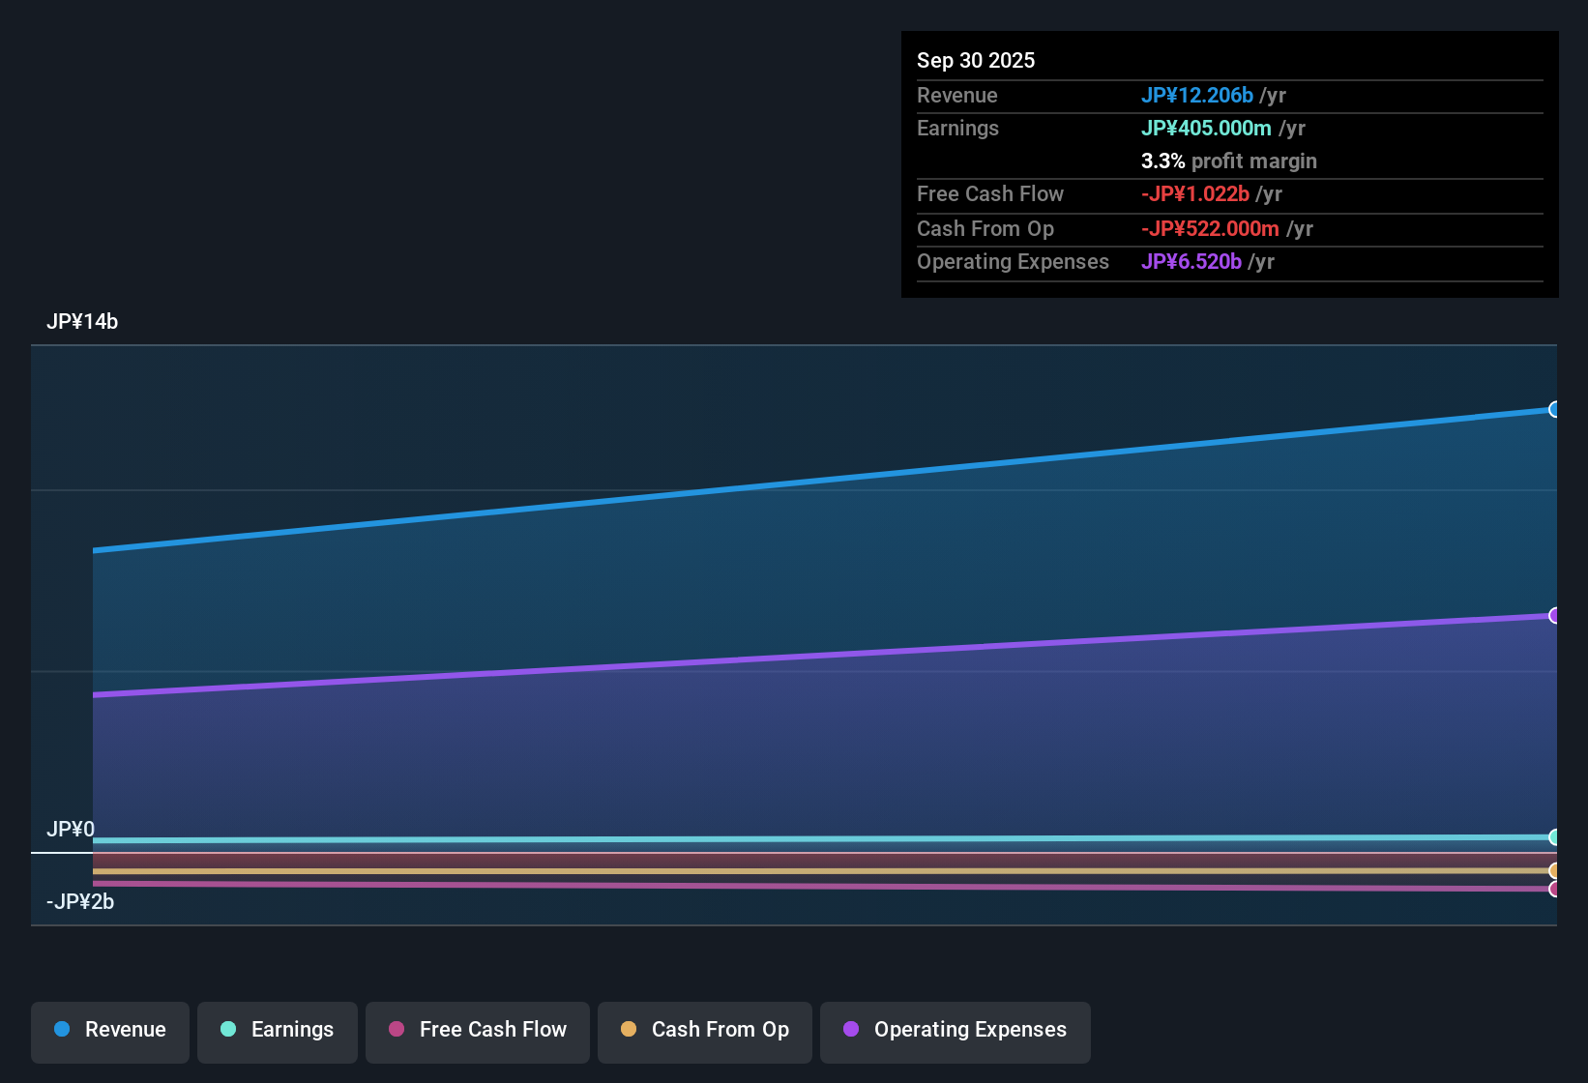The height and width of the screenshot is (1083, 1588).
Task: Click the Operating Expenses tooltip row label
Action: coord(1013,261)
